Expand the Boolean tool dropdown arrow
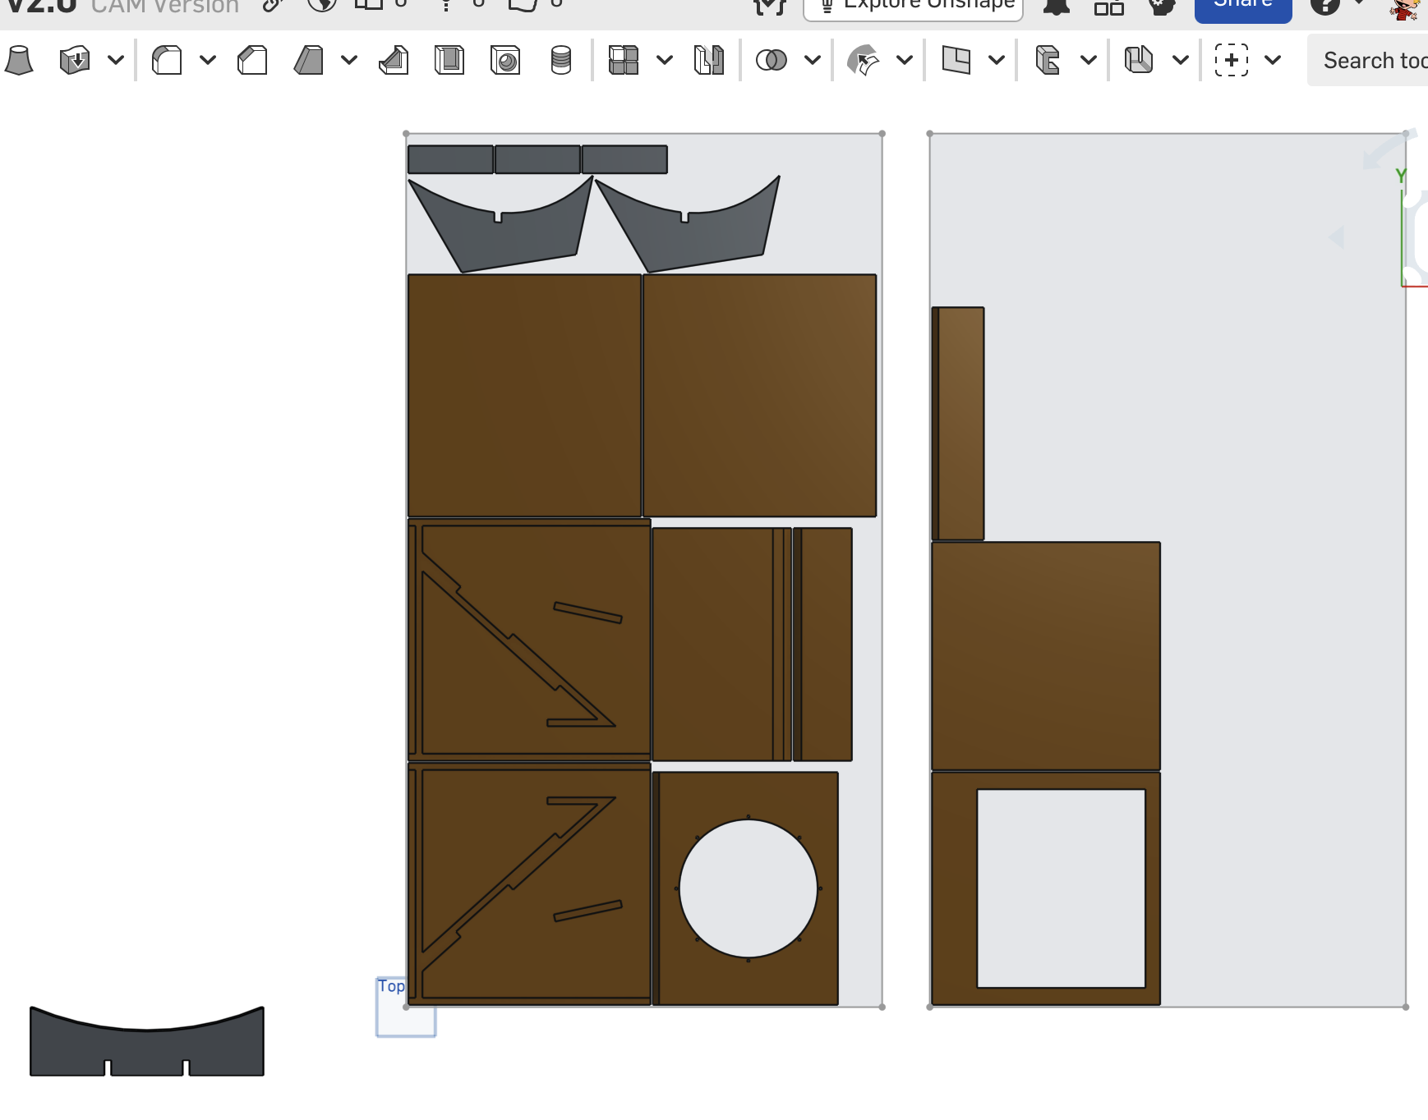Viewport: 1428px width, 1120px height. coord(813,60)
